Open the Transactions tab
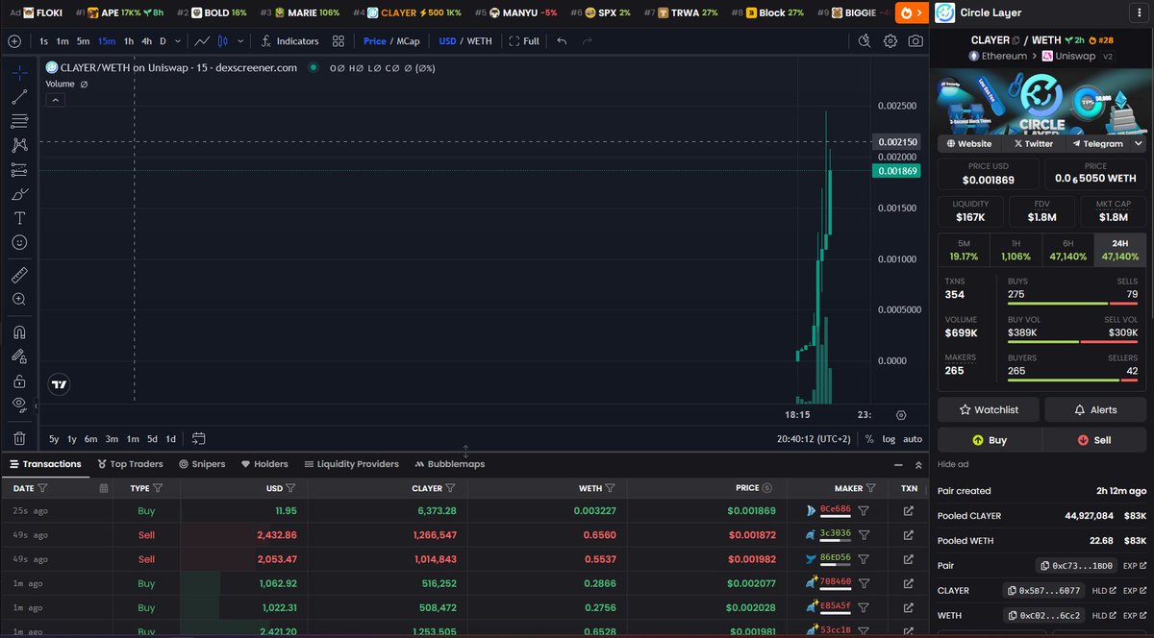Viewport: 1154px width, 638px height. (45, 464)
